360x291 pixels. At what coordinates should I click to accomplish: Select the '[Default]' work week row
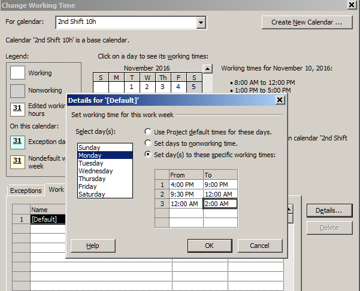coord(48,219)
